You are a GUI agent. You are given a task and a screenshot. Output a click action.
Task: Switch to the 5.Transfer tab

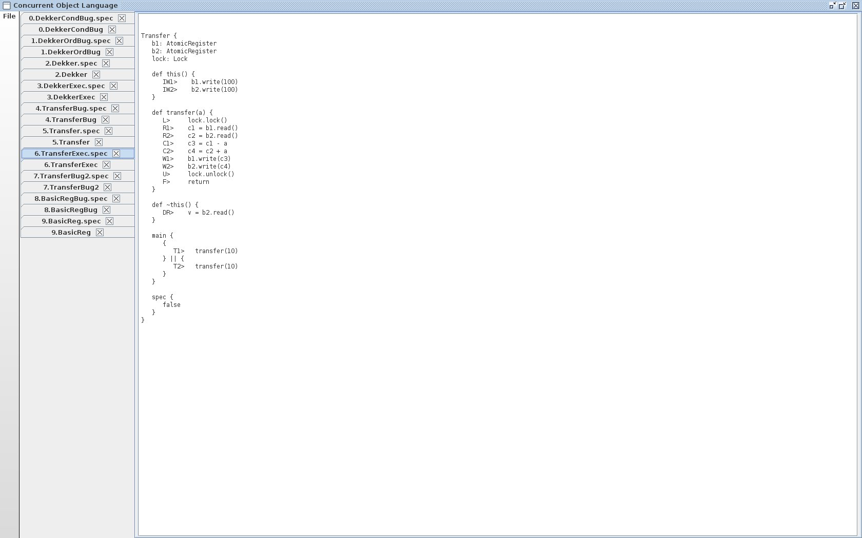[x=71, y=142]
